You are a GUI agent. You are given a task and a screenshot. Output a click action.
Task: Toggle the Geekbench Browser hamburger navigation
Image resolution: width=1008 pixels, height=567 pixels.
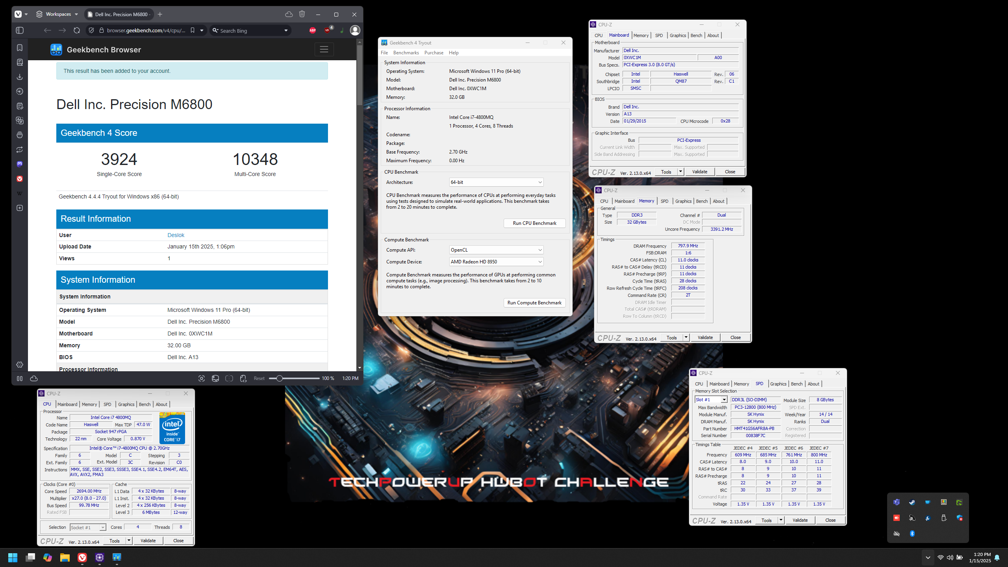(324, 50)
